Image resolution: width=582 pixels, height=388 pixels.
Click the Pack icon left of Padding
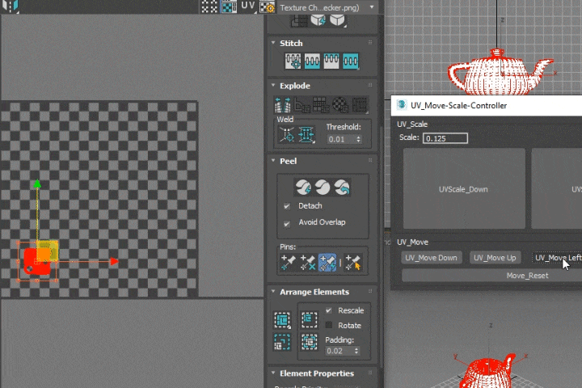tap(309, 342)
